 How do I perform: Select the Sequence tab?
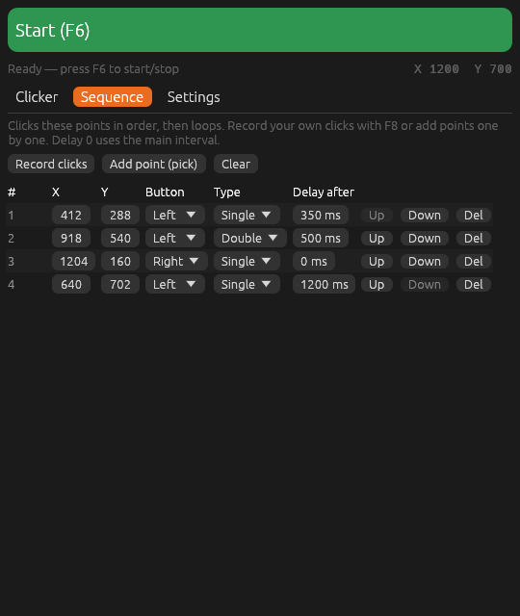click(x=113, y=96)
